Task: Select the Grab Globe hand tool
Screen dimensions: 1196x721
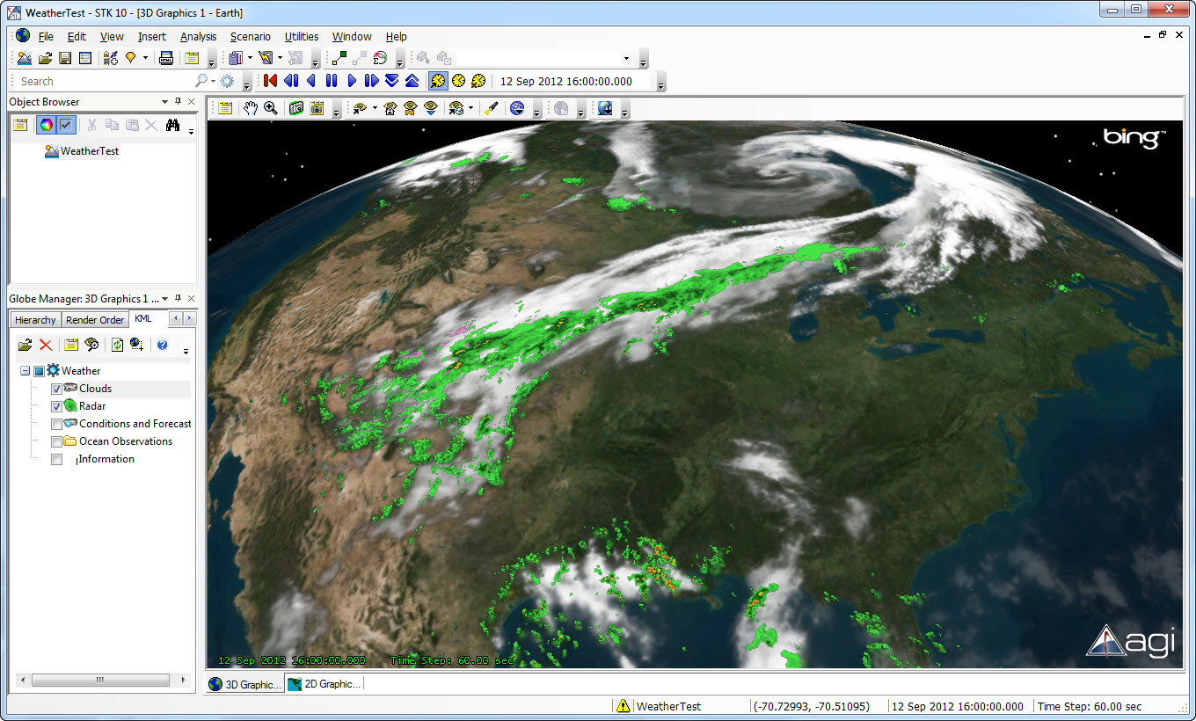Action: [251, 108]
